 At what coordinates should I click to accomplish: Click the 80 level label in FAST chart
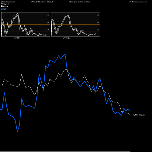[x=48, y=15]
